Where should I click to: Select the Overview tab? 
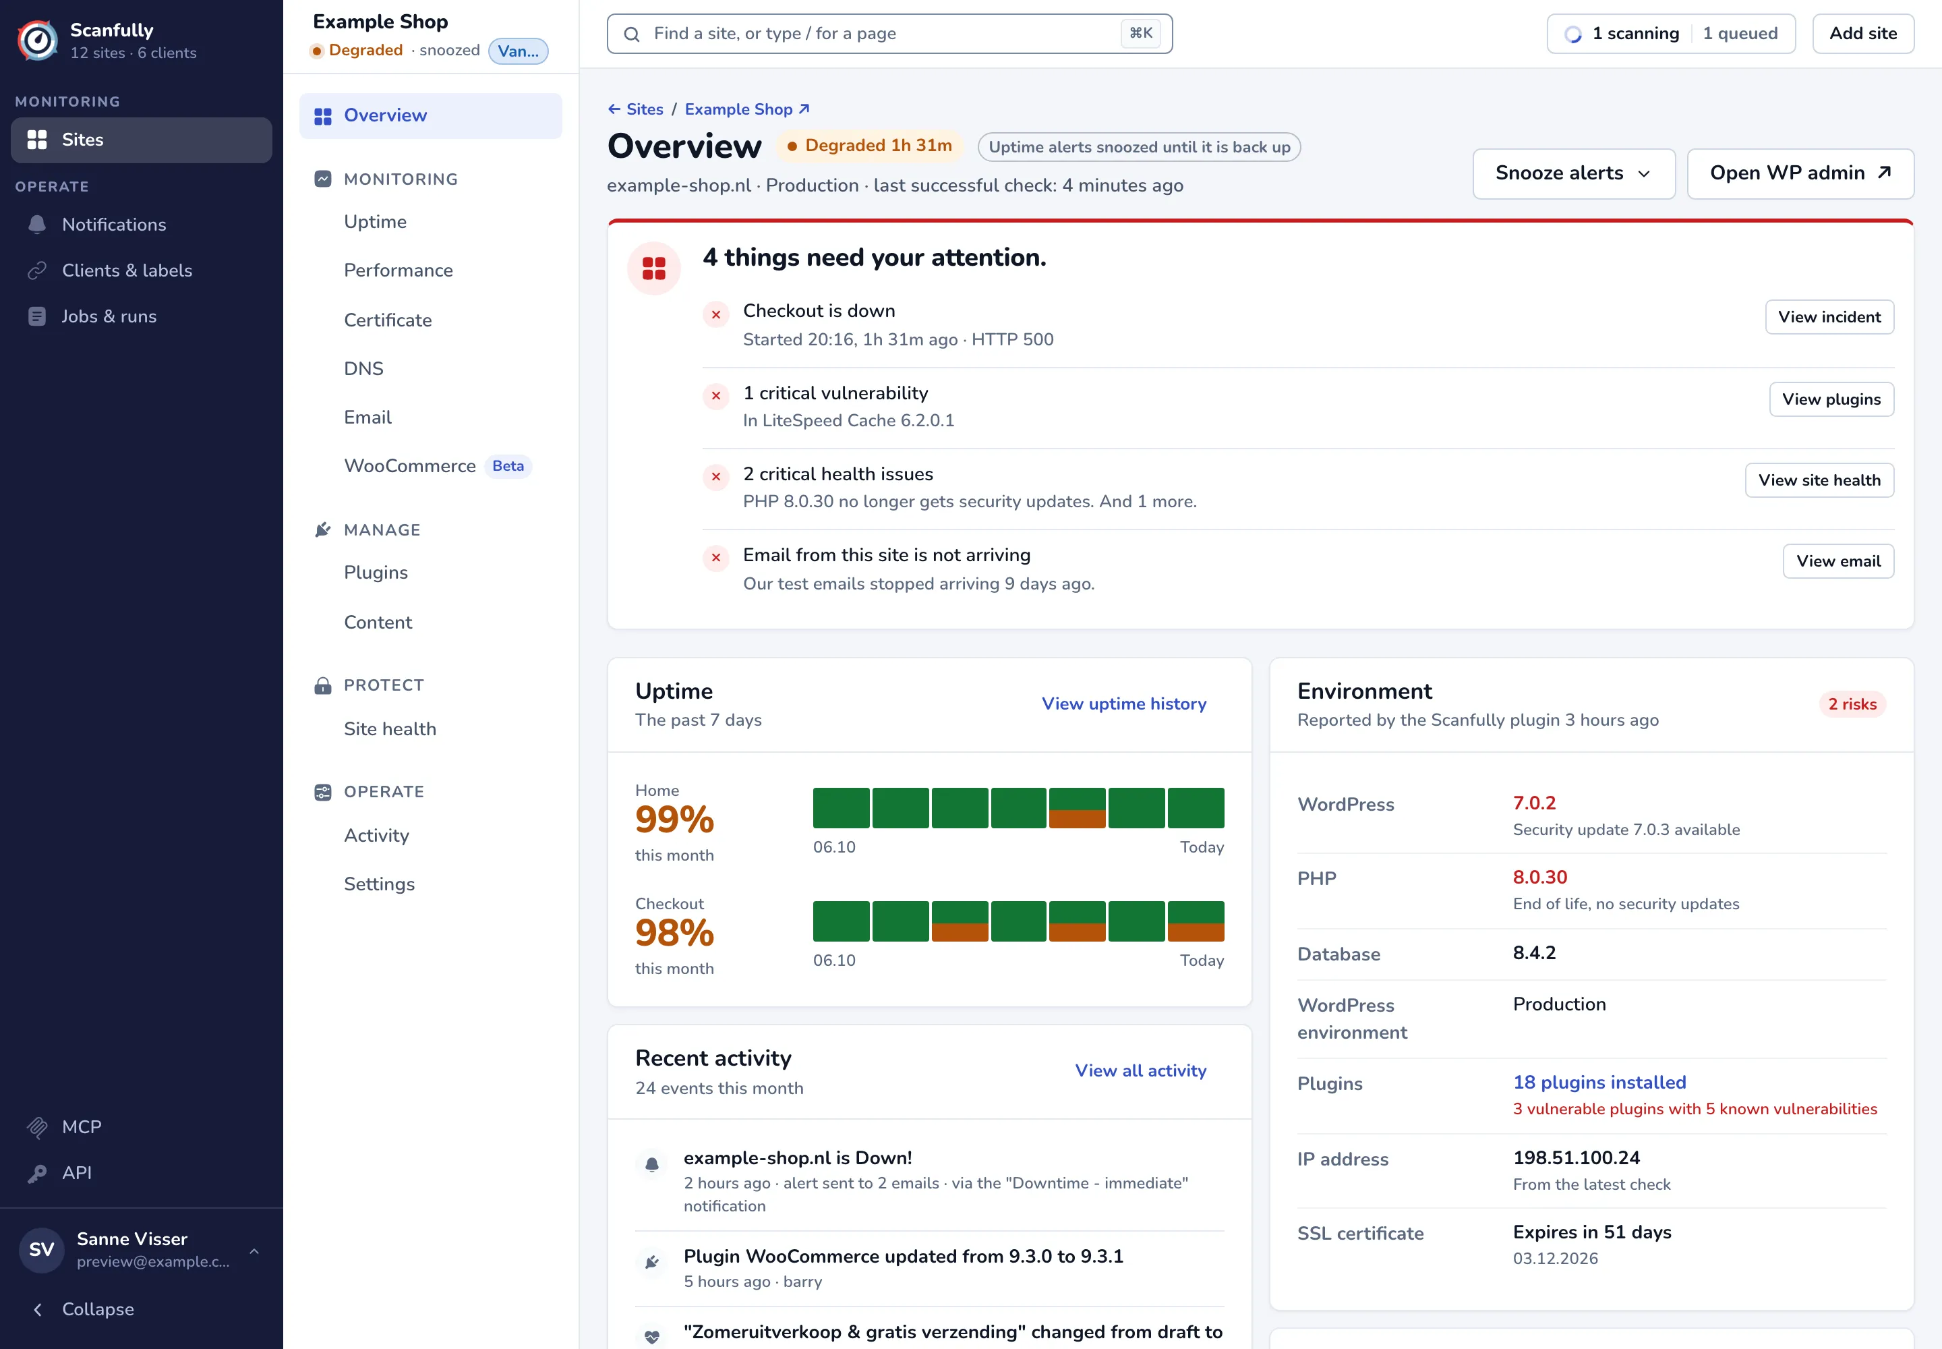click(x=430, y=116)
